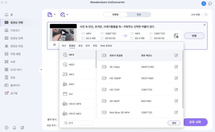Open the 녹화 recorder section
Screen dimensions: 215x132
(10, 62)
